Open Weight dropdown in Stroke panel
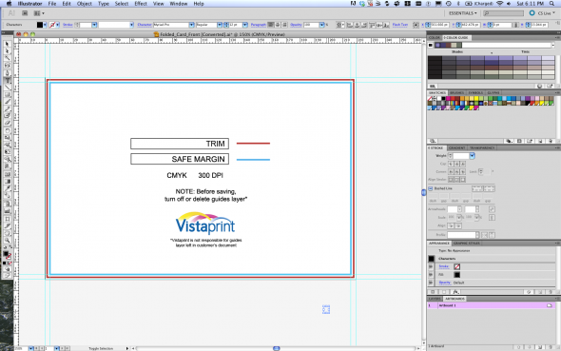Viewport: 561px width, 351px height. pos(472,156)
